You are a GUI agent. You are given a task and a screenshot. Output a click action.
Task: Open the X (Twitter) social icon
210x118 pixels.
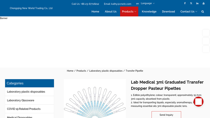(x=191, y=3)
